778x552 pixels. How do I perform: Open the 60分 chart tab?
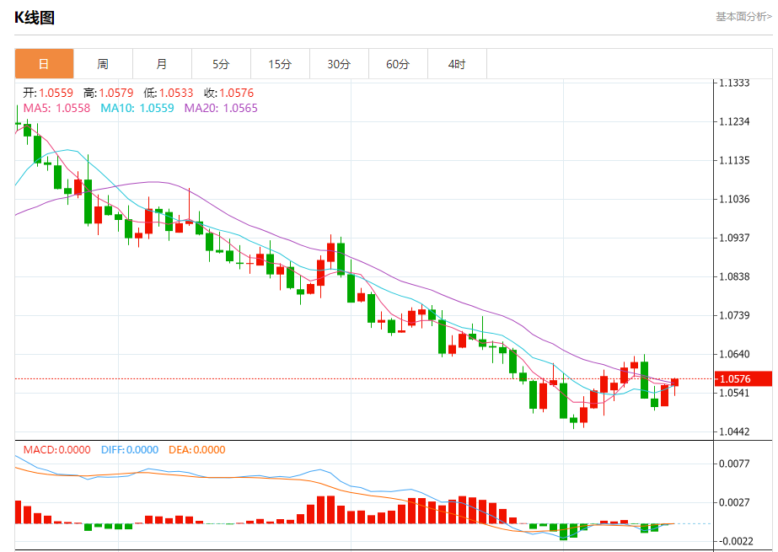coord(398,63)
